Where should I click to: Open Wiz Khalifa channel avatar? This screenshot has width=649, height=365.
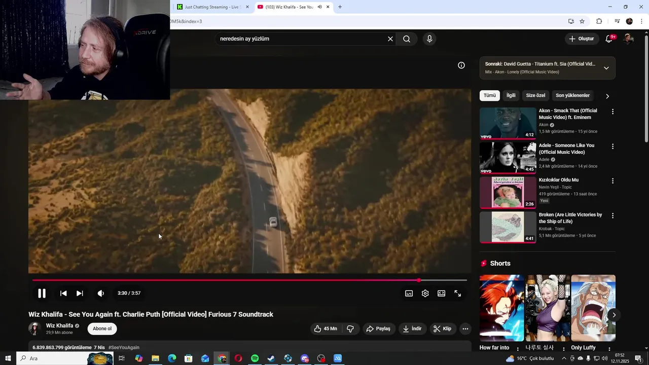click(34, 328)
